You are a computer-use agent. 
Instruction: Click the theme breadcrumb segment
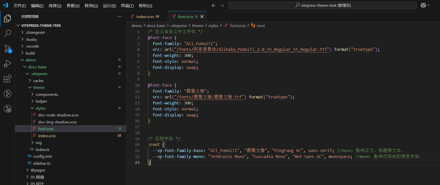[x=198, y=26]
